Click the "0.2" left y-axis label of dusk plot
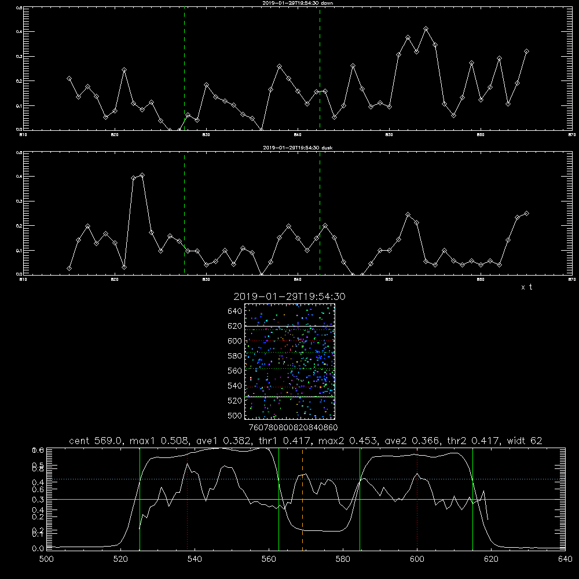 pyautogui.click(x=19, y=226)
